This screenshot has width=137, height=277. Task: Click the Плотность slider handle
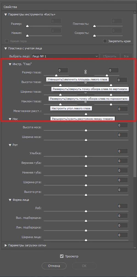point(95,26)
